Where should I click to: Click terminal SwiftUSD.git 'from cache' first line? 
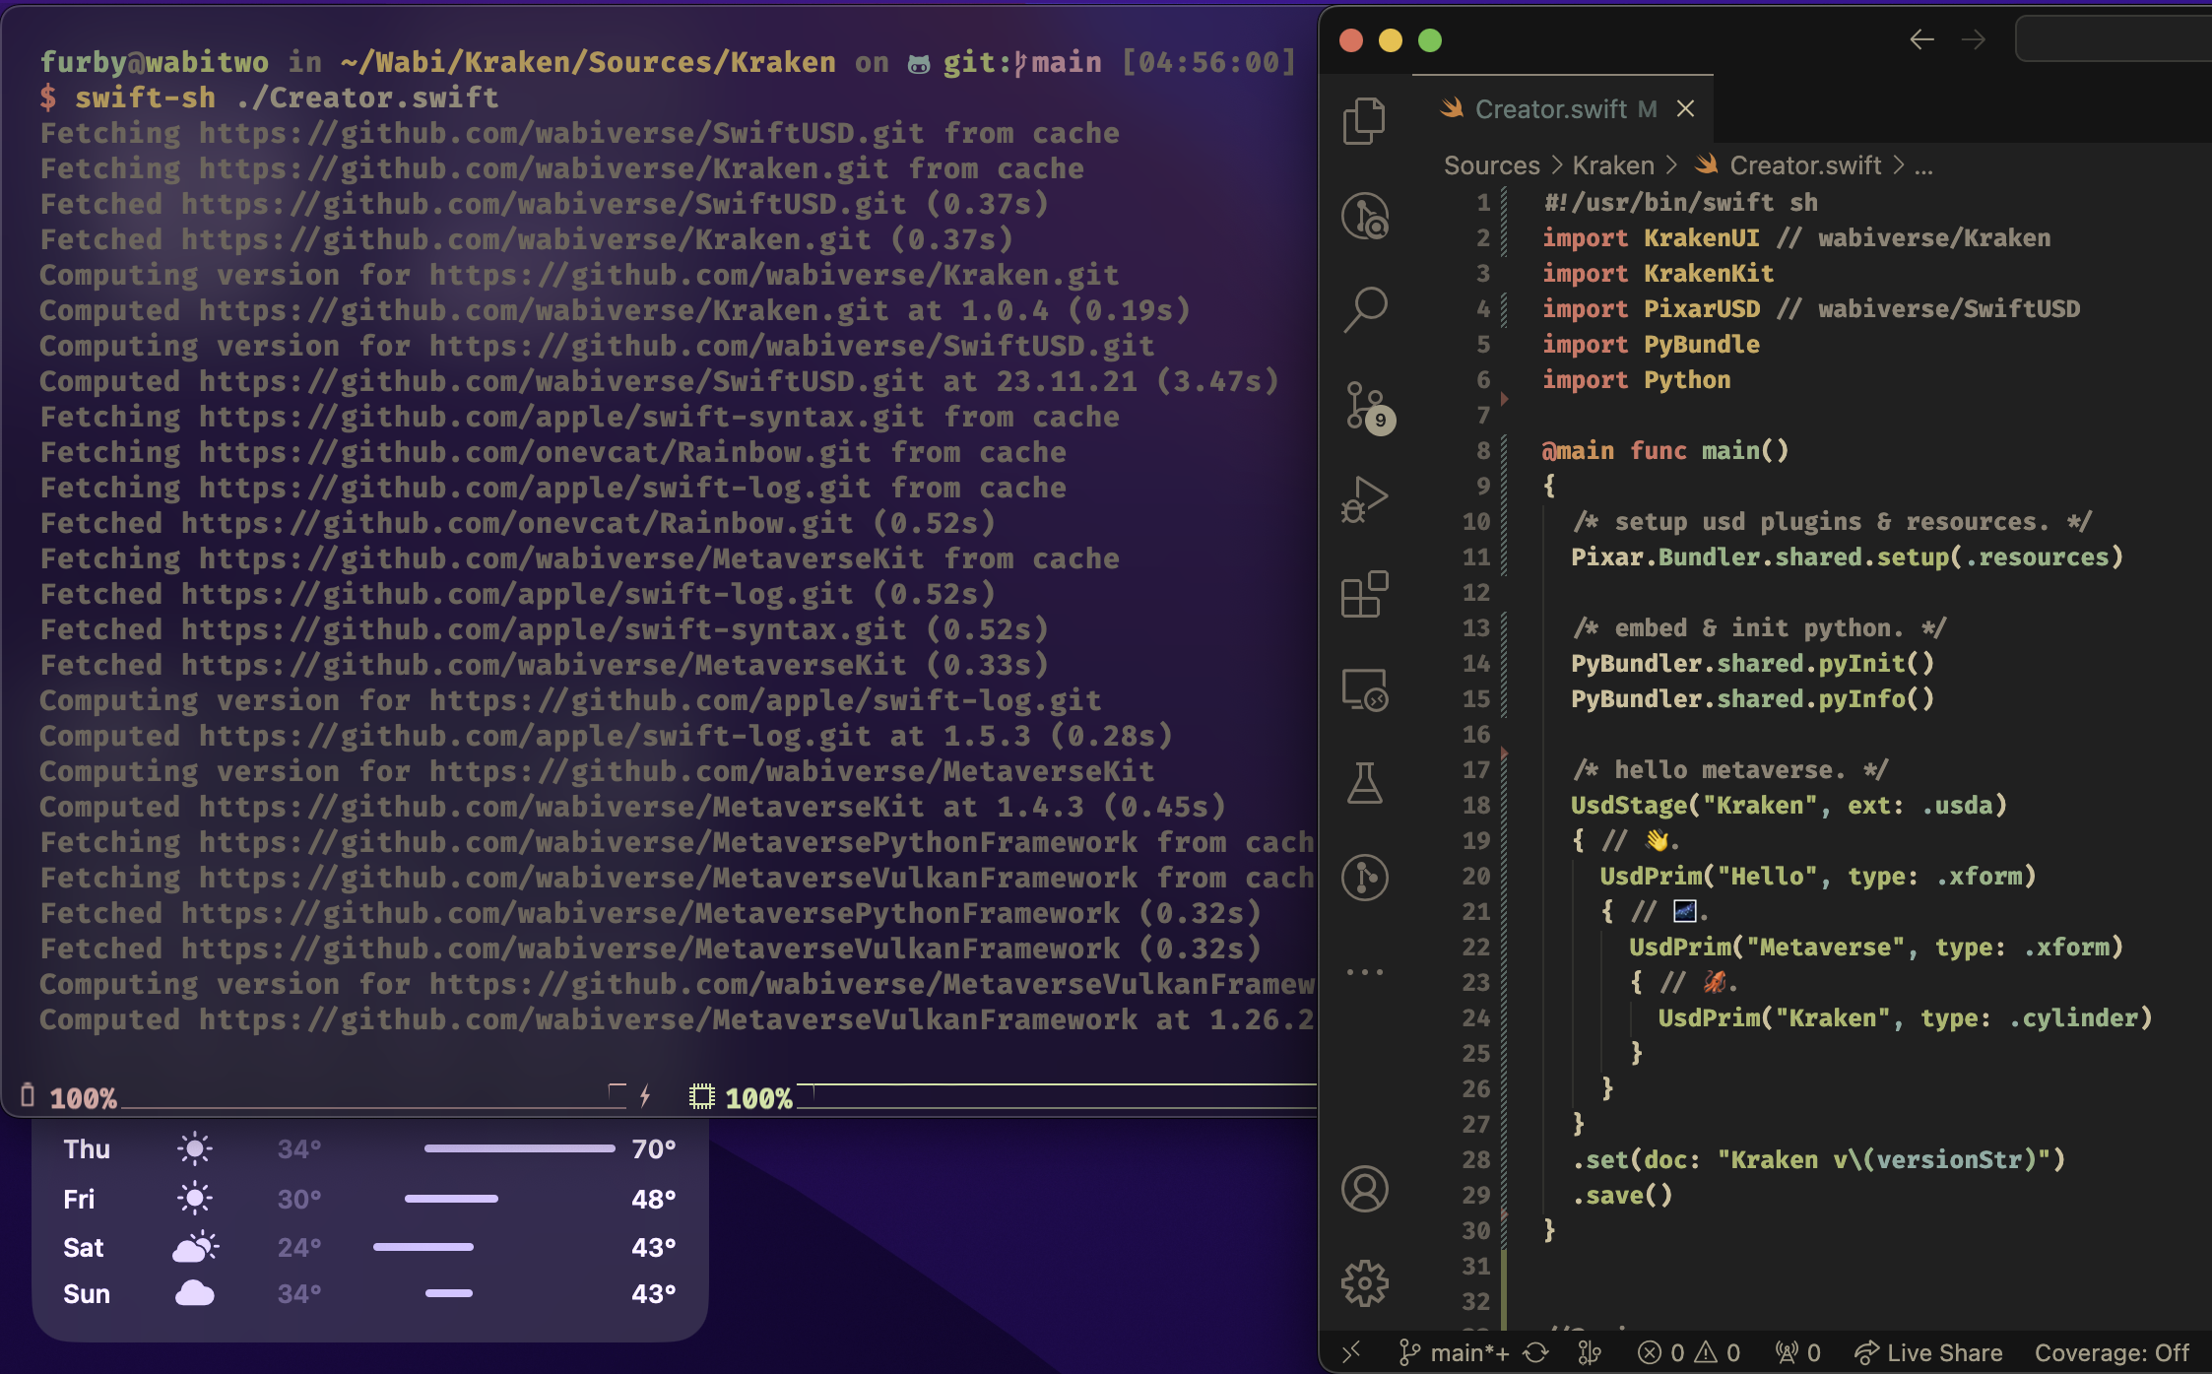coord(1031,133)
